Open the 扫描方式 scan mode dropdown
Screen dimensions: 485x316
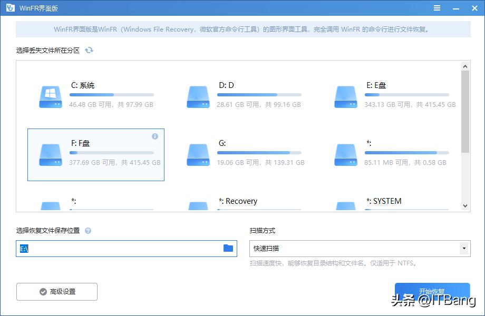(x=465, y=248)
